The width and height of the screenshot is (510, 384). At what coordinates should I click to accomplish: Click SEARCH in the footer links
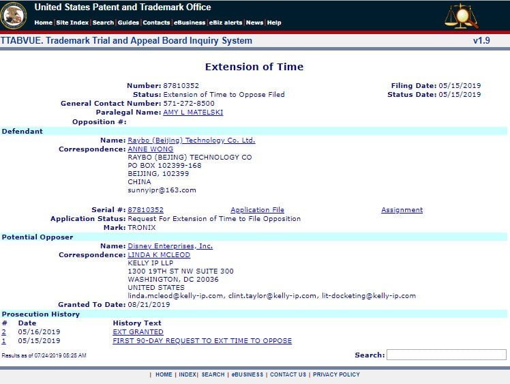pyautogui.click(x=213, y=374)
